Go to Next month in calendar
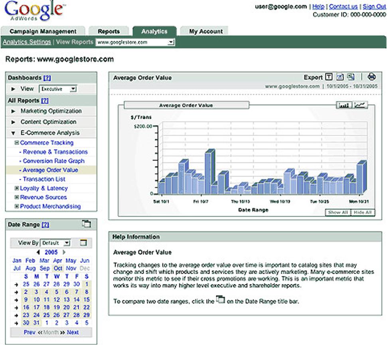 tap(73, 332)
